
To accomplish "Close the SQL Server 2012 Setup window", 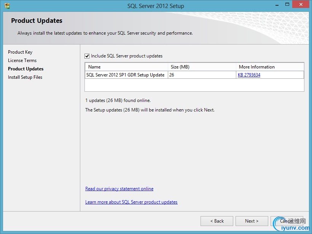I will coord(301,5).
